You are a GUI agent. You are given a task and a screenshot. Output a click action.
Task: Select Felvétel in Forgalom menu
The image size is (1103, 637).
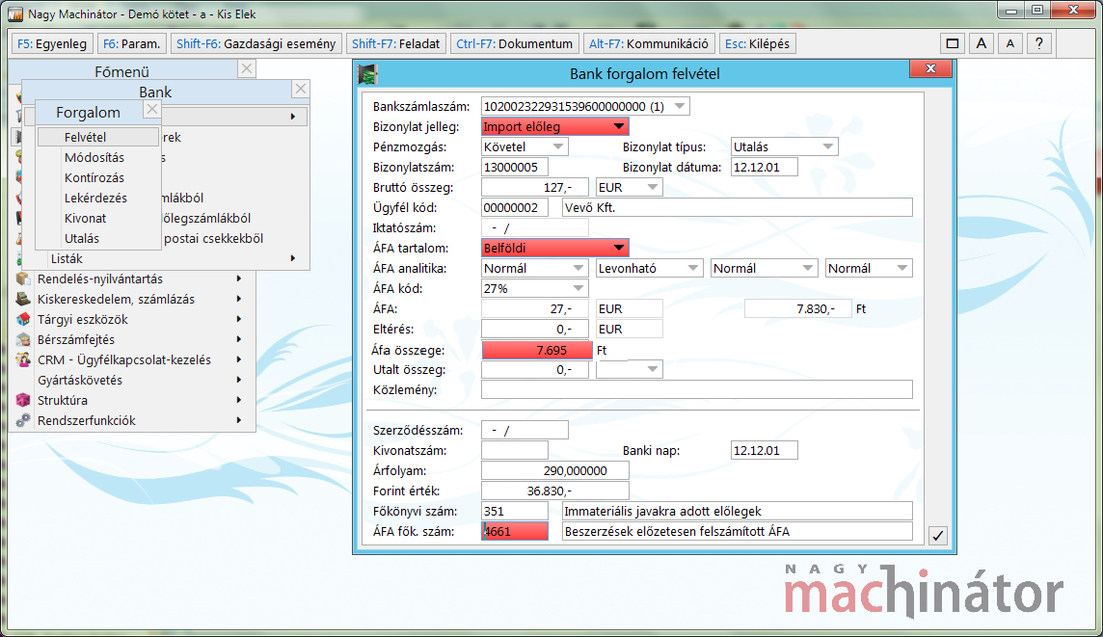97,137
